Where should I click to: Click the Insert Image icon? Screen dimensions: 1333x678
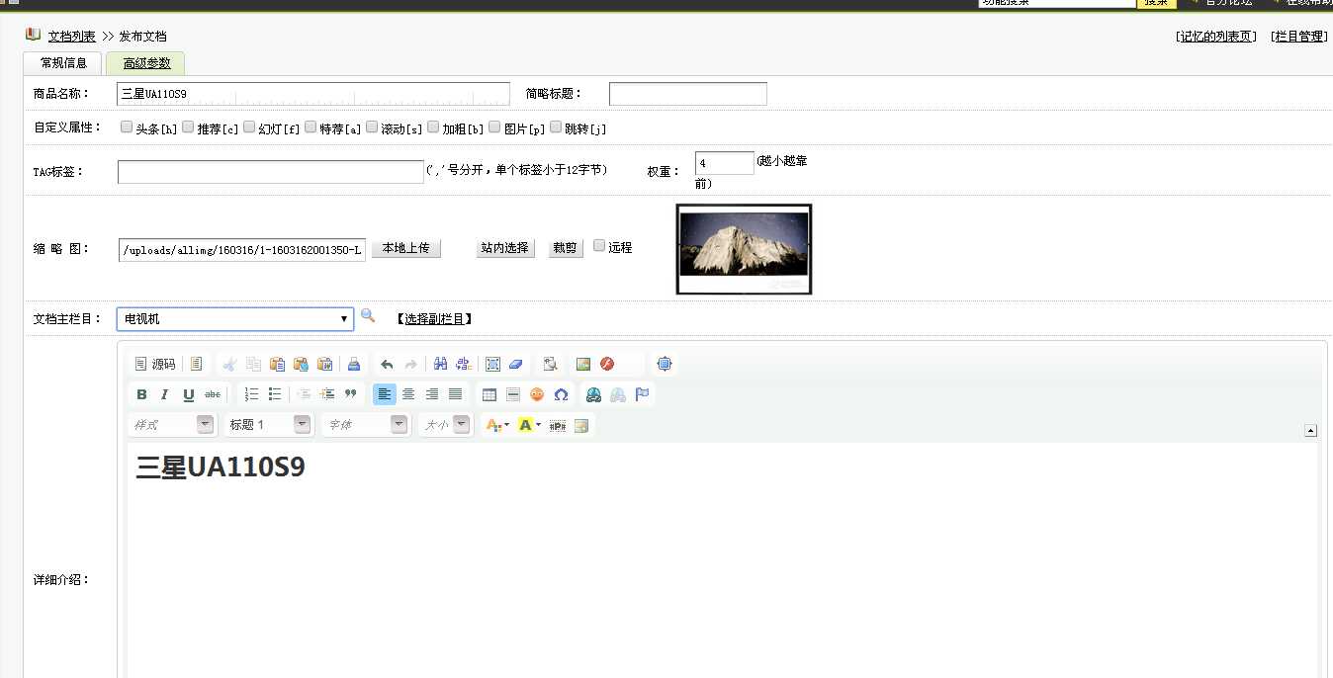583,364
